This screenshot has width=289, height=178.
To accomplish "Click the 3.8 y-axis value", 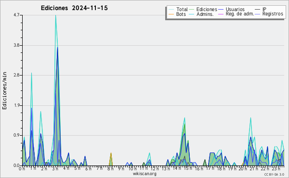I will click(x=16, y=45).
